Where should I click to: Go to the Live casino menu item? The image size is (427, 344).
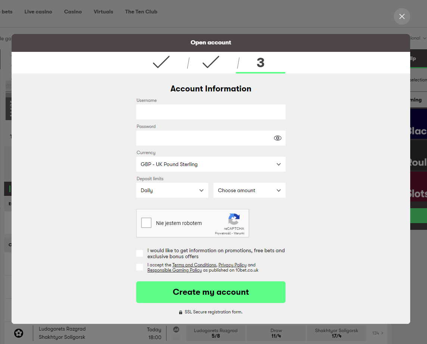pyautogui.click(x=38, y=12)
